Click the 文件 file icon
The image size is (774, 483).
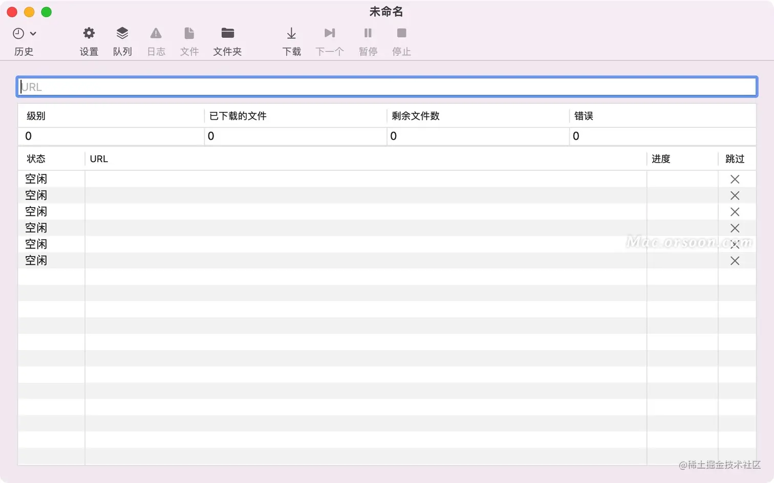pos(189,33)
